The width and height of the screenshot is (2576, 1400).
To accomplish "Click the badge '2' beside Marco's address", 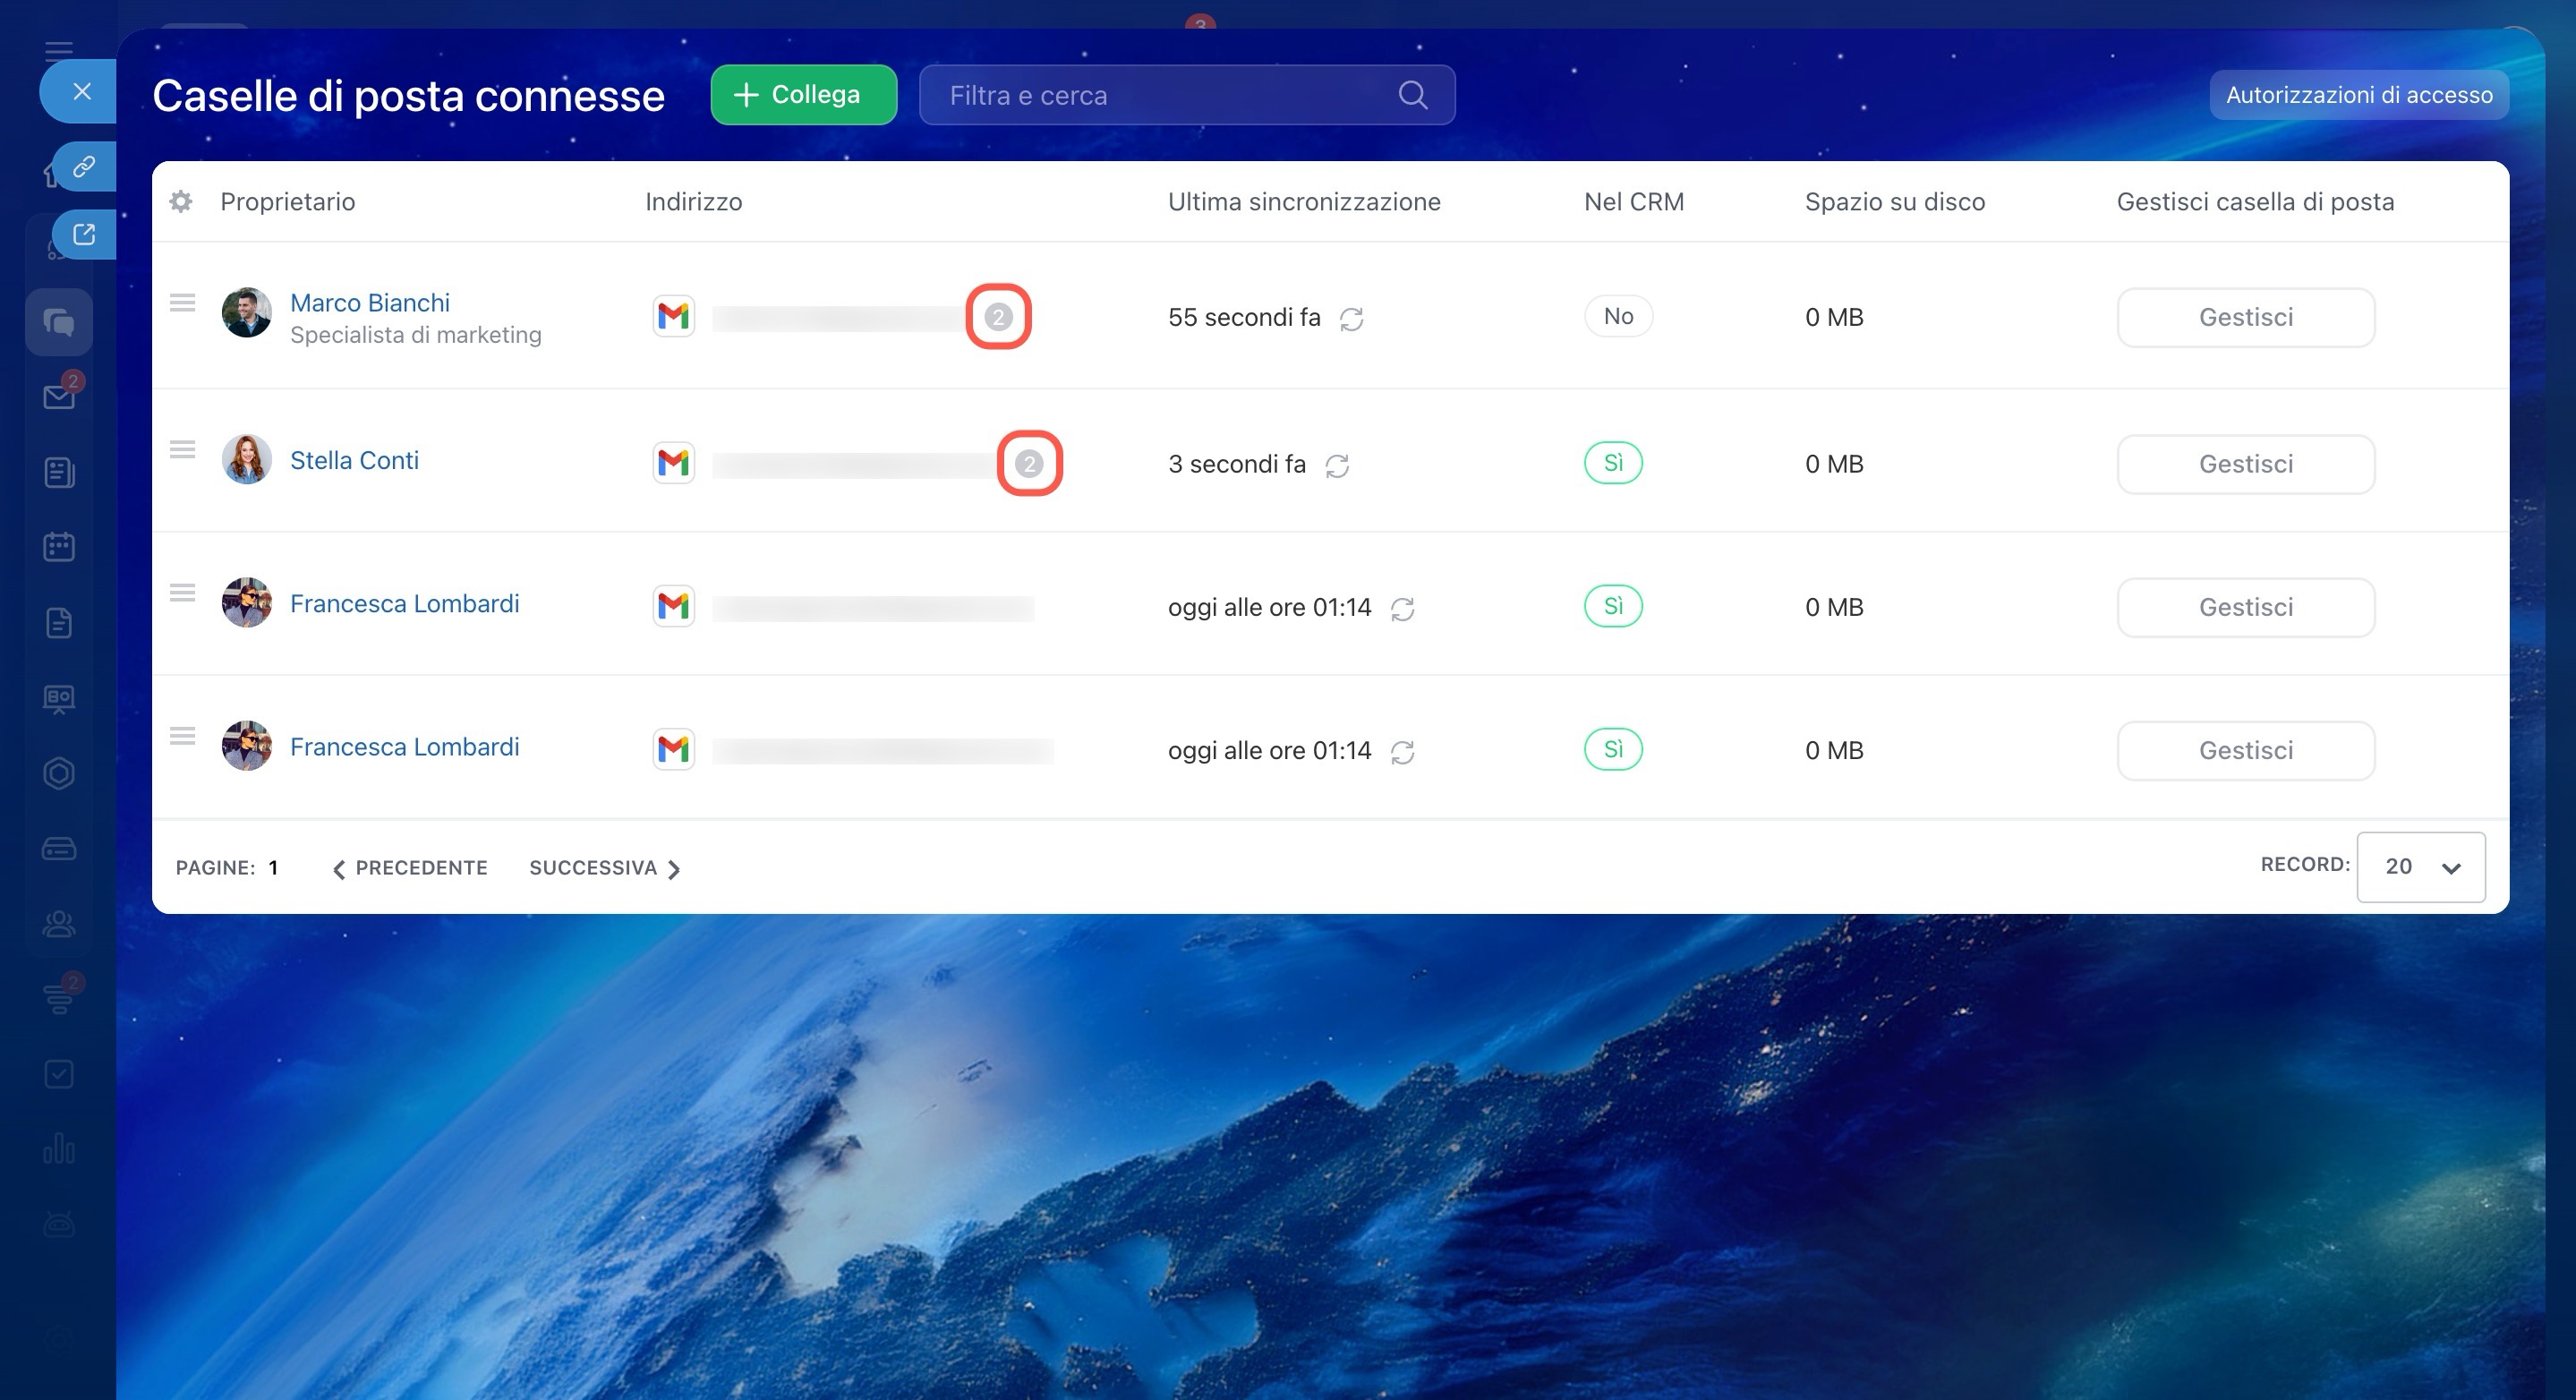I will click(997, 317).
